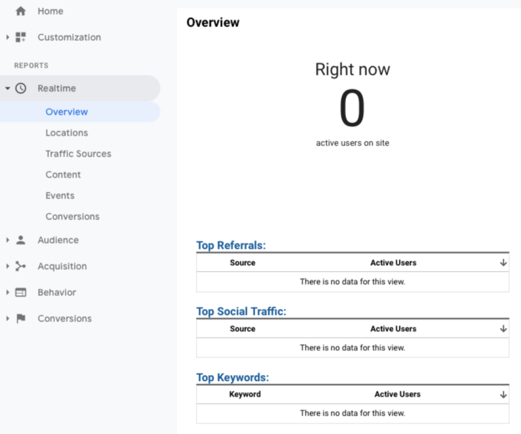Click no-data message in Top Social Traffic
This screenshot has height=434, width=521.
[x=353, y=348]
